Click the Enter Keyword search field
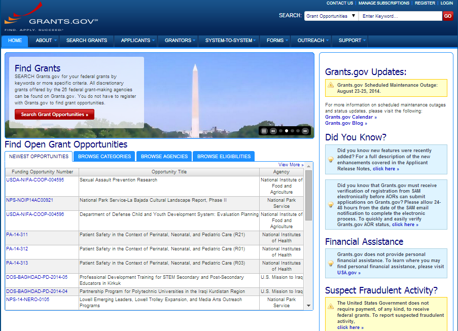 coord(400,16)
